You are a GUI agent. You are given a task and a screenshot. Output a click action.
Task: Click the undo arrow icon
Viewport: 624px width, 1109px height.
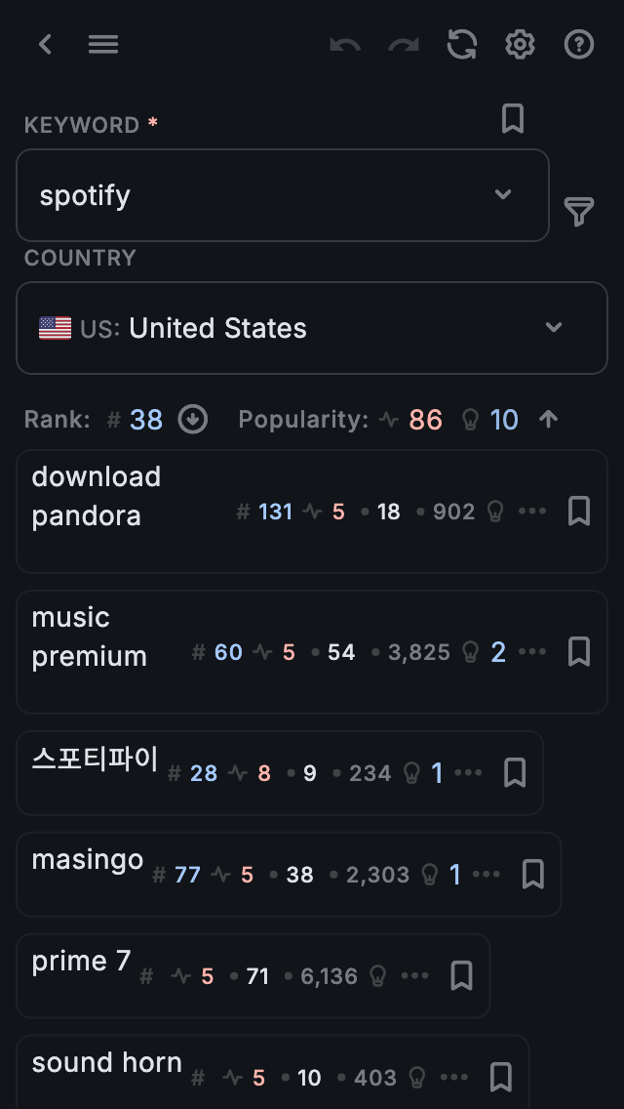[345, 44]
